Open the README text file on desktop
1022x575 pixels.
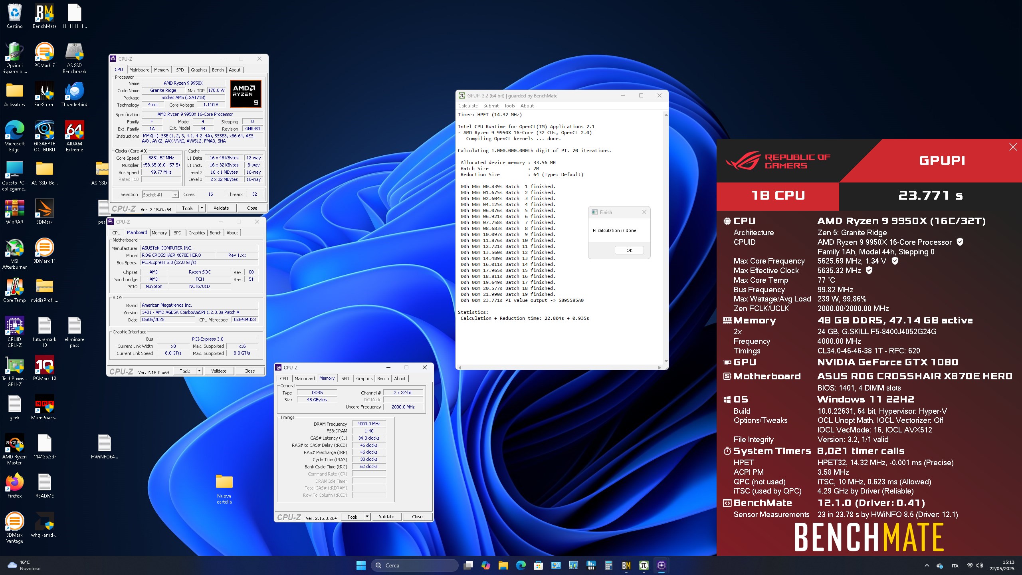[x=44, y=486]
